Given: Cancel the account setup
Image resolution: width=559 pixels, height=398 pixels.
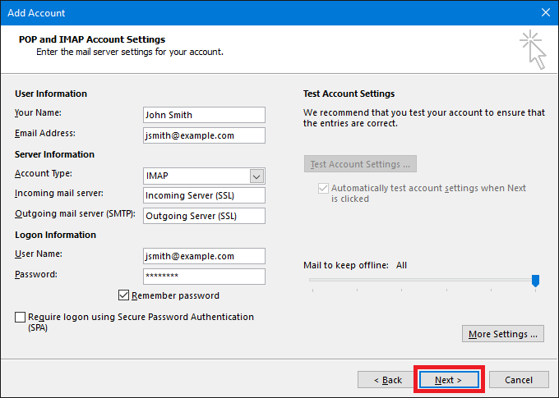Looking at the screenshot, I should click(519, 380).
